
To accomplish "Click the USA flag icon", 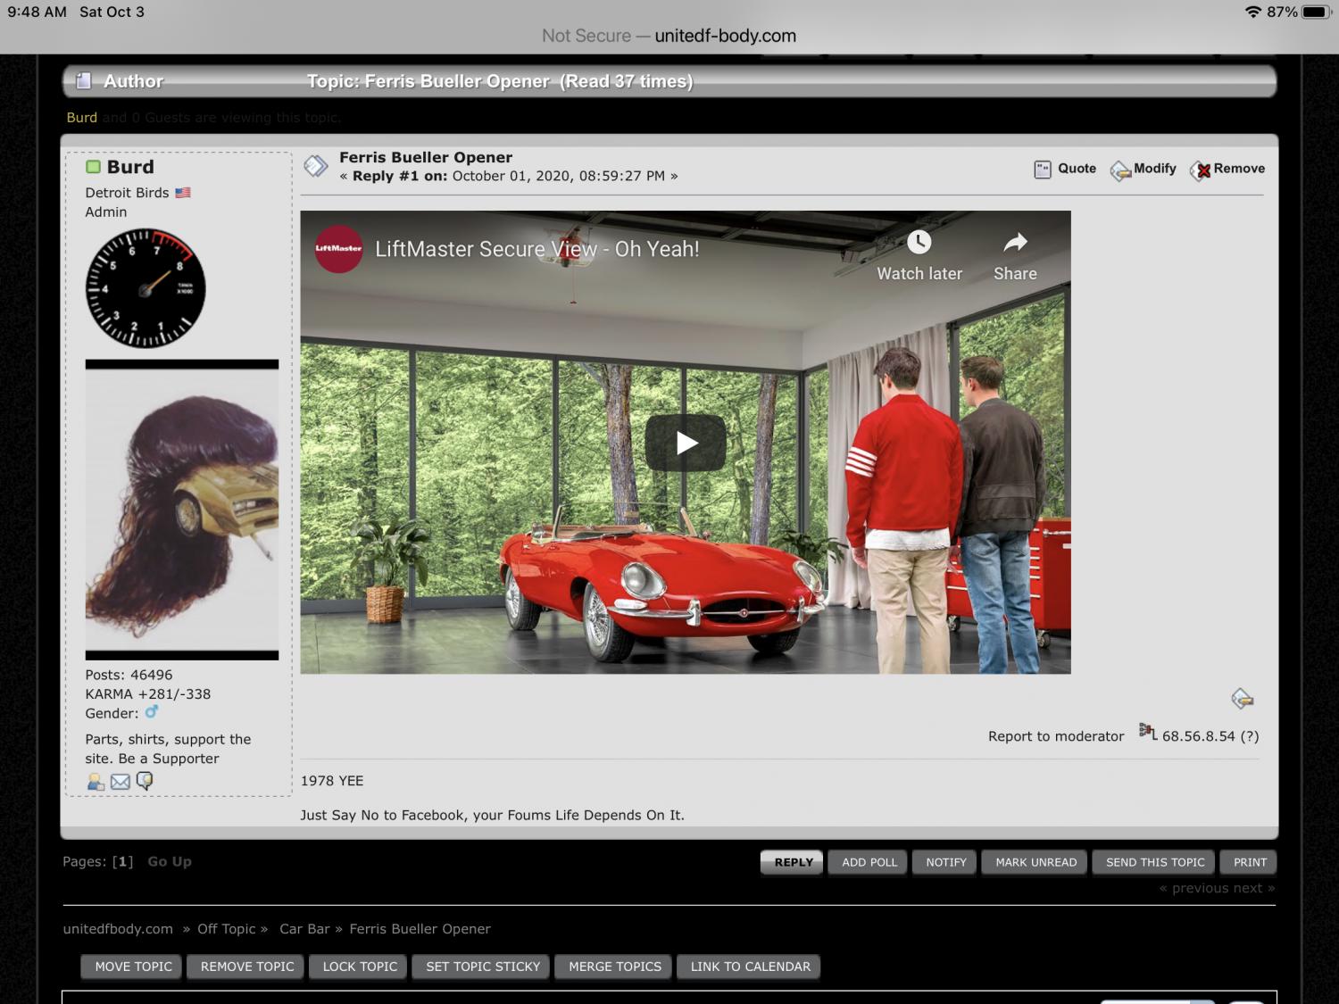I will (x=183, y=193).
